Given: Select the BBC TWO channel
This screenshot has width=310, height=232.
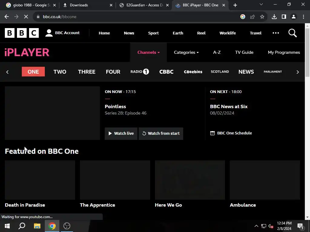Looking at the screenshot, I should pyautogui.click(x=60, y=72).
